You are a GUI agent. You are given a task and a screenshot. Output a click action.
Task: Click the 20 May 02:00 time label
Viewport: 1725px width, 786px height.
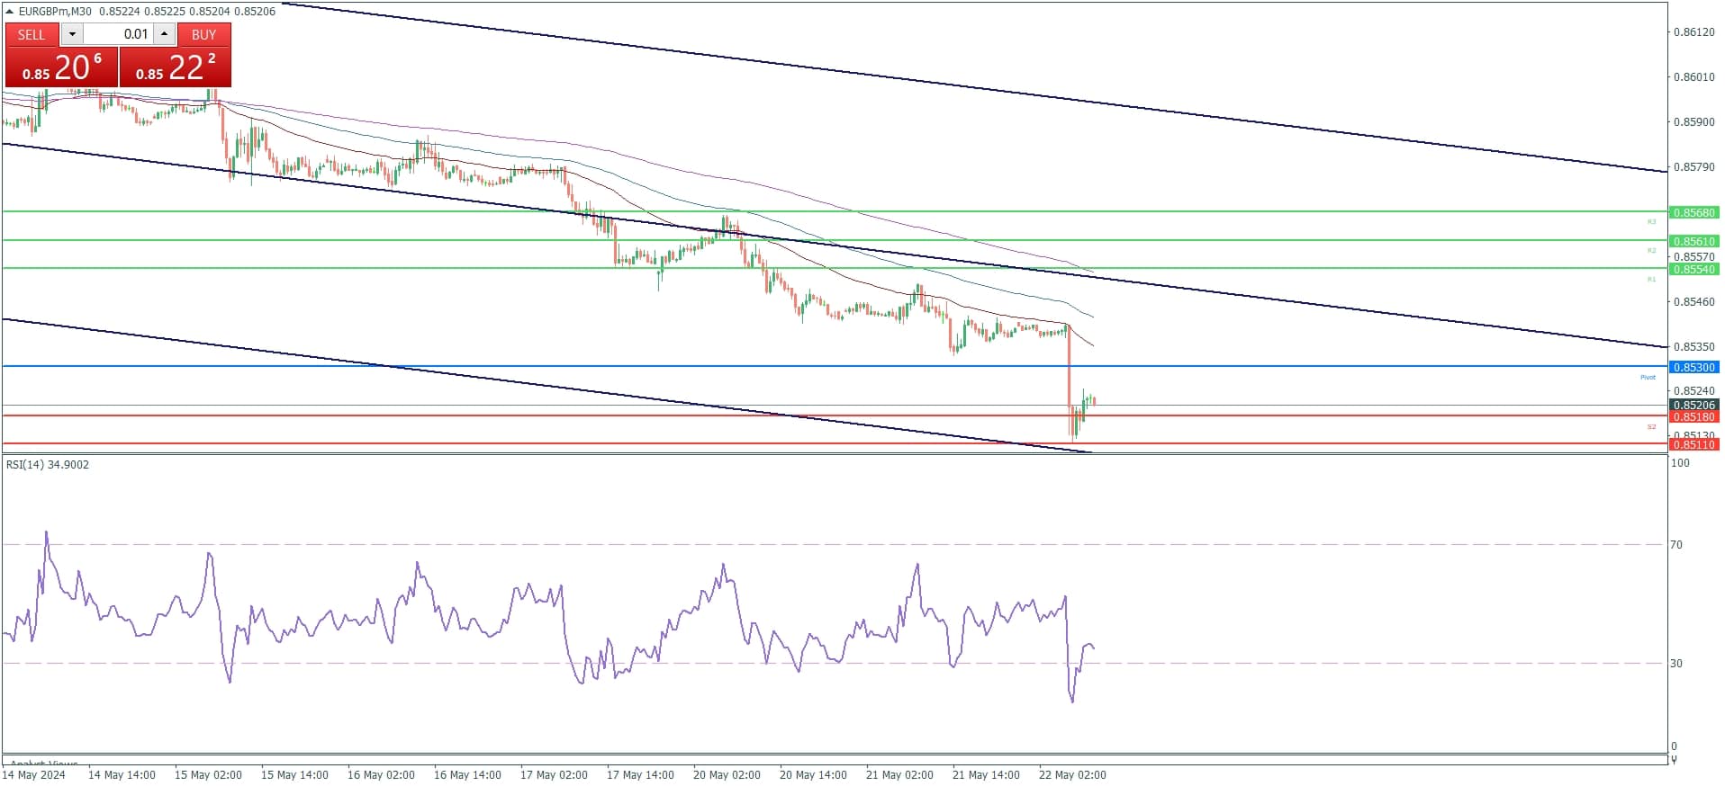(727, 774)
